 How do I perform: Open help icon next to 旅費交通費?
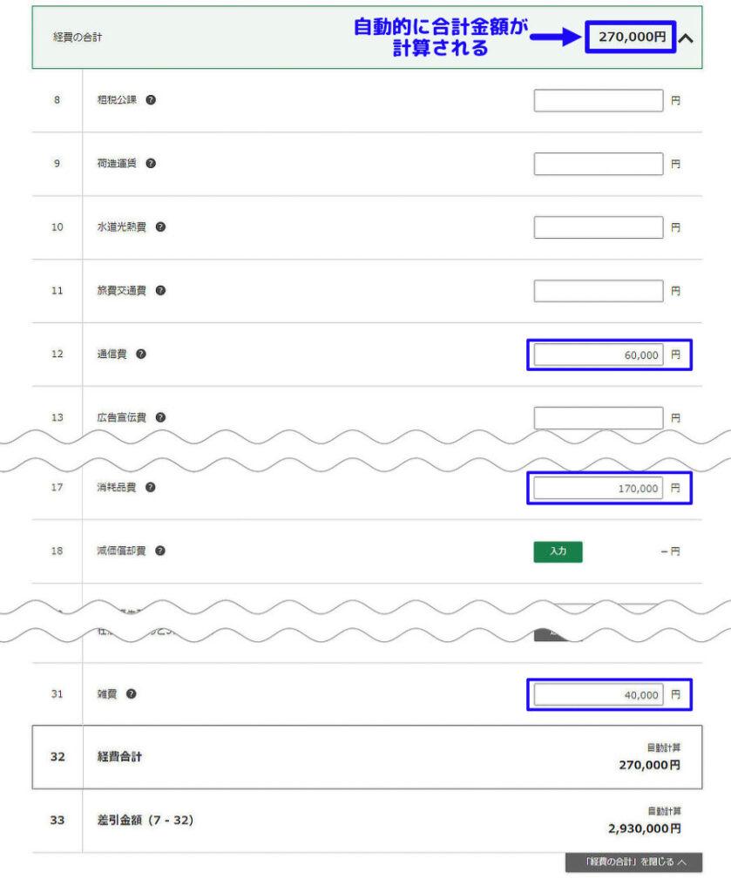tap(160, 291)
